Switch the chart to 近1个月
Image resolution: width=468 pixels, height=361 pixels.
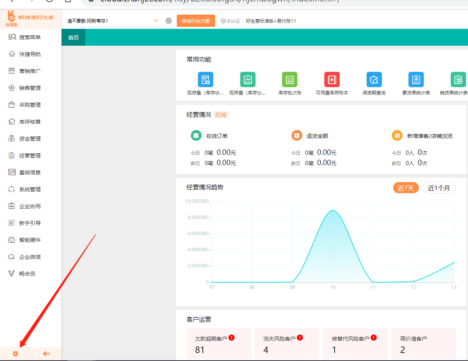[439, 188]
